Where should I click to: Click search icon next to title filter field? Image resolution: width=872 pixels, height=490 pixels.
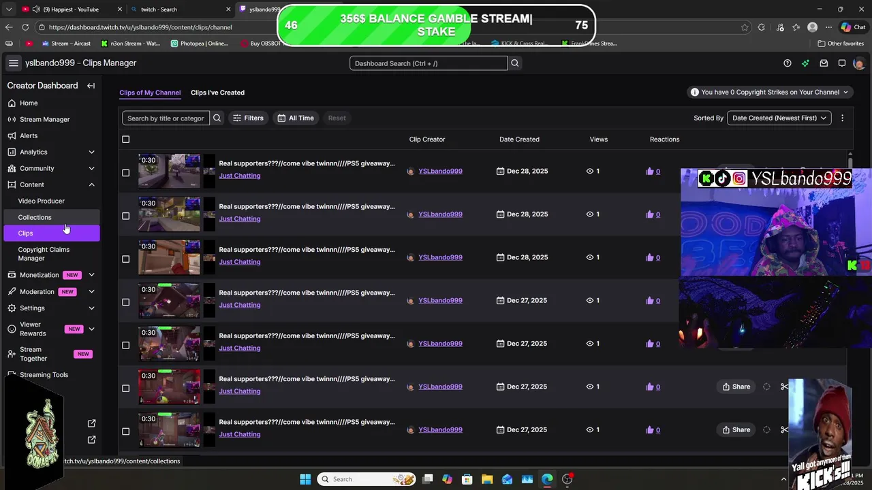coord(217,118)
